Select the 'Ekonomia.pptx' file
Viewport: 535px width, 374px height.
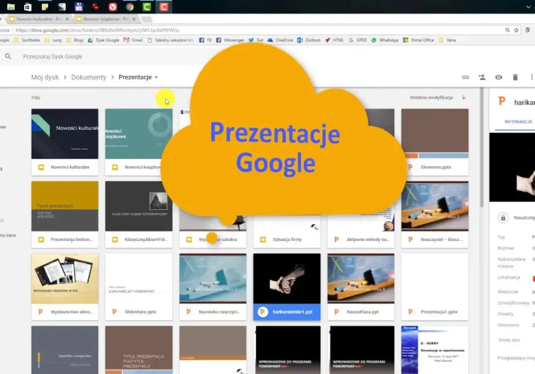(x=434, y=142)
